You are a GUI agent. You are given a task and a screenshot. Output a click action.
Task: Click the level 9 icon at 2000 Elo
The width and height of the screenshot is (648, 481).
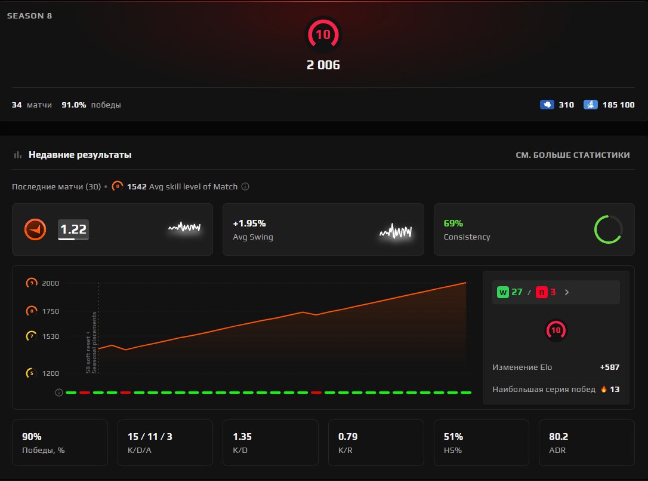point(32,283)
